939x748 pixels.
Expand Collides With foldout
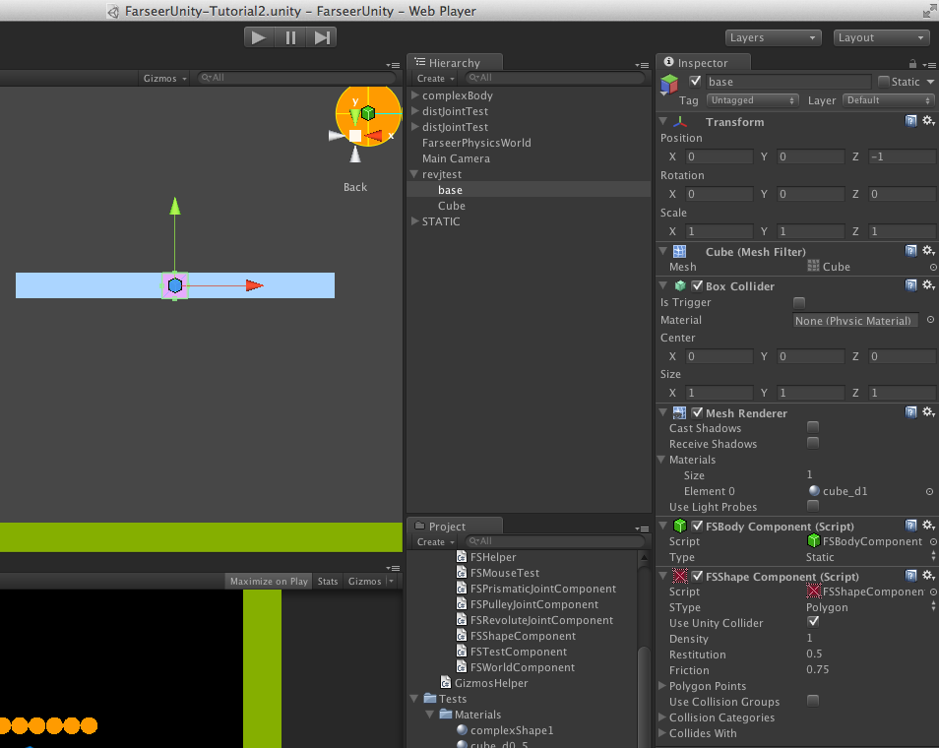[x=662, y=733]
